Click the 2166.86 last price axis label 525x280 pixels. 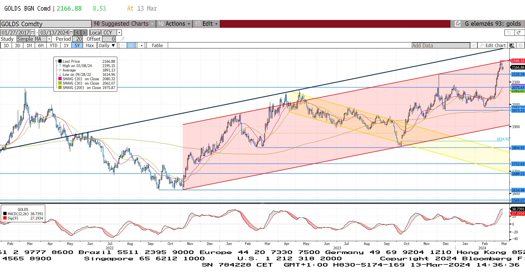518,67
